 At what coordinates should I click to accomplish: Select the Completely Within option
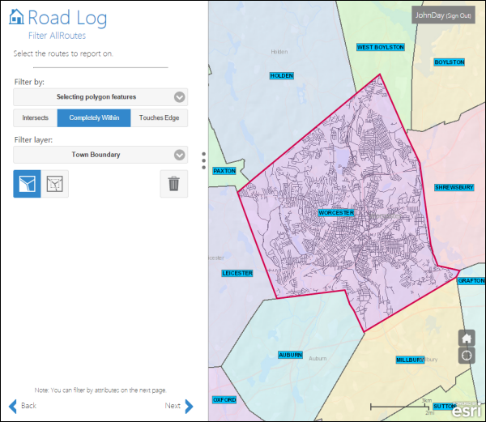[94, 118]
